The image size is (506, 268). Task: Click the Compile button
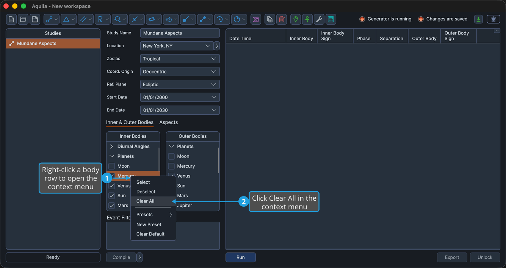[121, 257]
